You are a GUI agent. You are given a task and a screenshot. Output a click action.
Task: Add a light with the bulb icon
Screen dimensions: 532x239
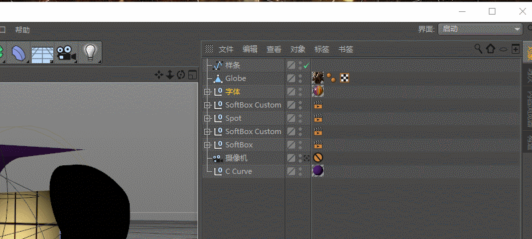pyautogui.click(x=90, y=52)
